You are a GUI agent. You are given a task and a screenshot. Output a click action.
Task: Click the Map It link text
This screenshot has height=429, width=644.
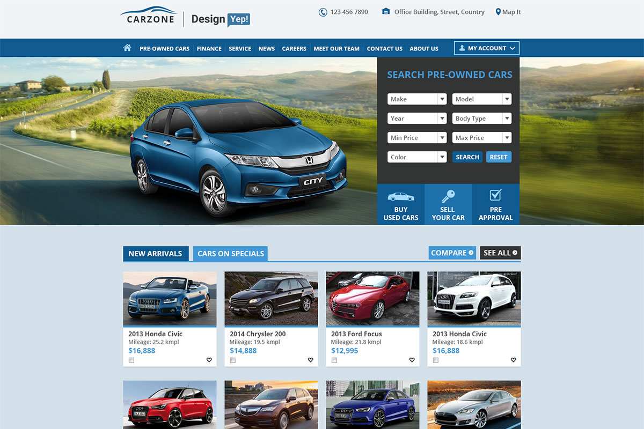coord(511,12)
